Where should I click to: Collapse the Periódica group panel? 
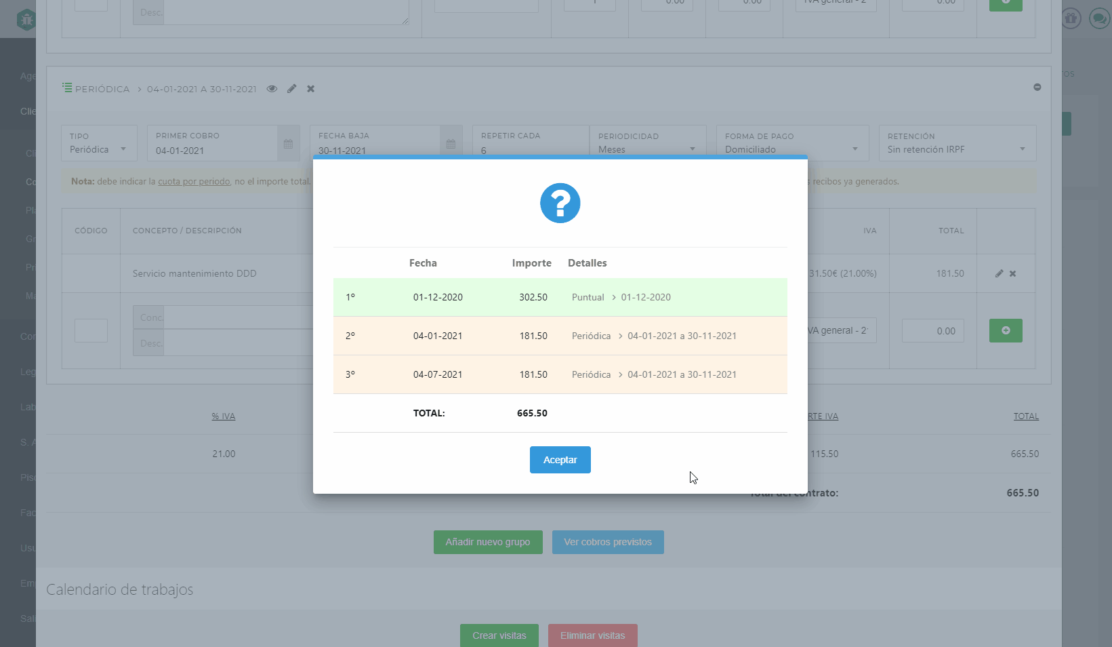tap(1037, 87)
